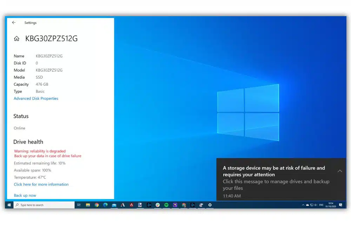351x225 pixels.
Task: Go to Settings home via house icon
Action: pyautogui.click(x=16, y=39)
